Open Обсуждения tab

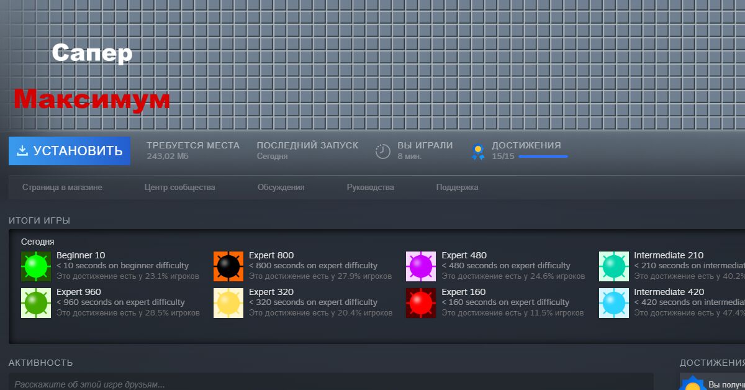point(281,187)
